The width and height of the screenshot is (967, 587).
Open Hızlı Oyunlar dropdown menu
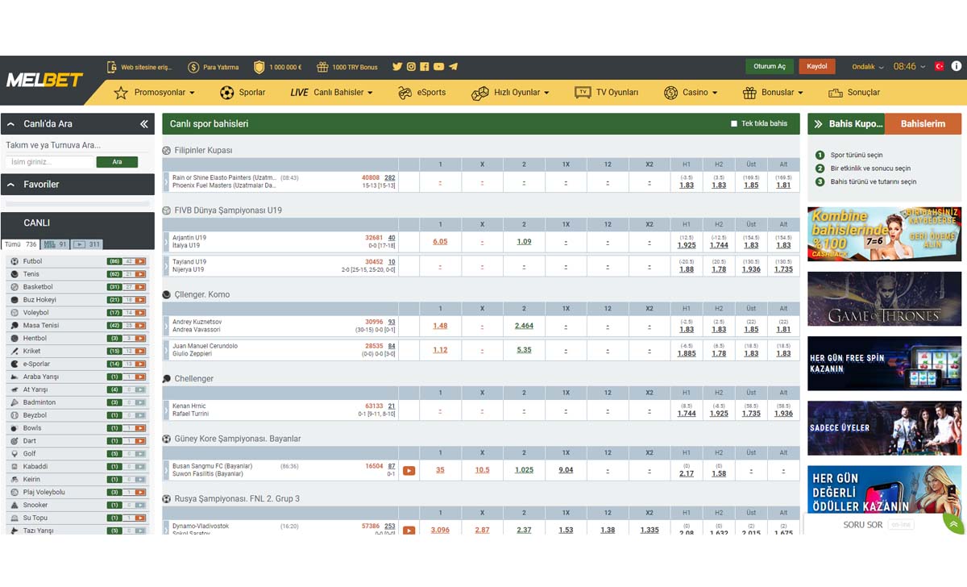tap(510, 93)
